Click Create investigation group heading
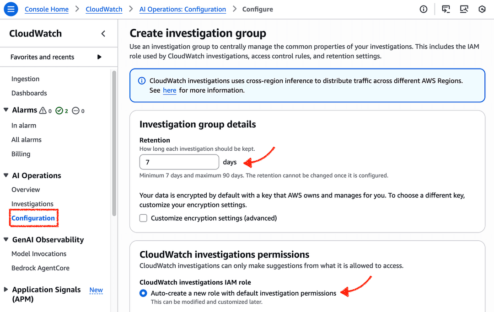The height and width of the screenshot is (312, 494). (198, 33)
